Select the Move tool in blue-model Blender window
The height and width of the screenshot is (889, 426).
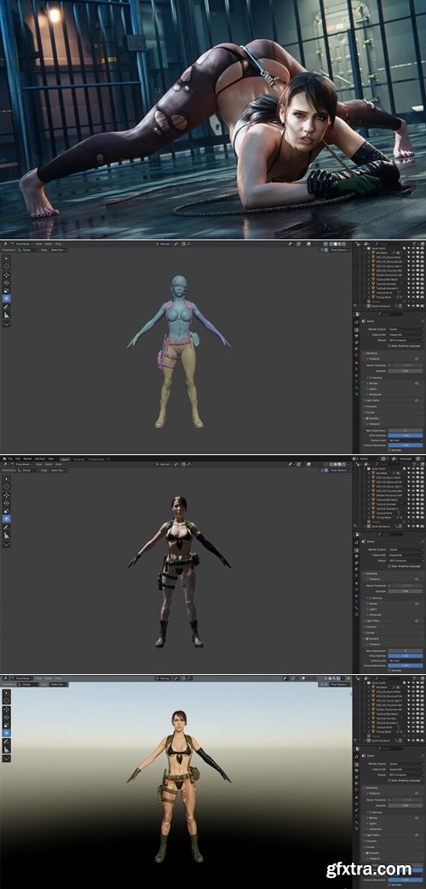[7, 274]
